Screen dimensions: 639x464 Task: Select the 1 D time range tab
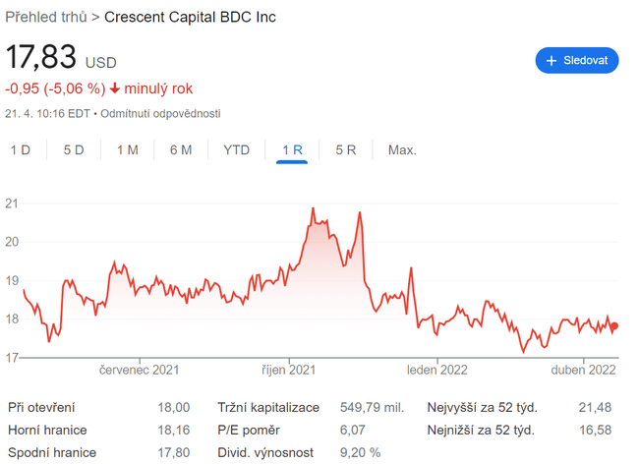click(21, 150)
